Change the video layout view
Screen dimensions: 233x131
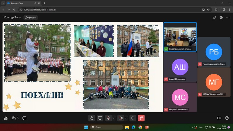click(x=219, y=118)
